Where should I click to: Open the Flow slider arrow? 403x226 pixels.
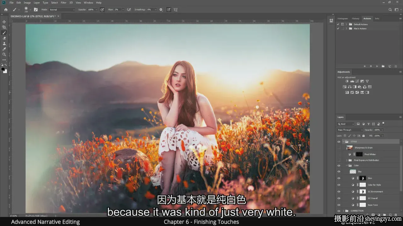click(123, 10)
